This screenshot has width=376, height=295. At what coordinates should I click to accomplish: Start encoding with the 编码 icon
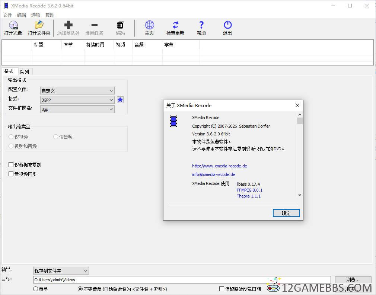(120, 28)
